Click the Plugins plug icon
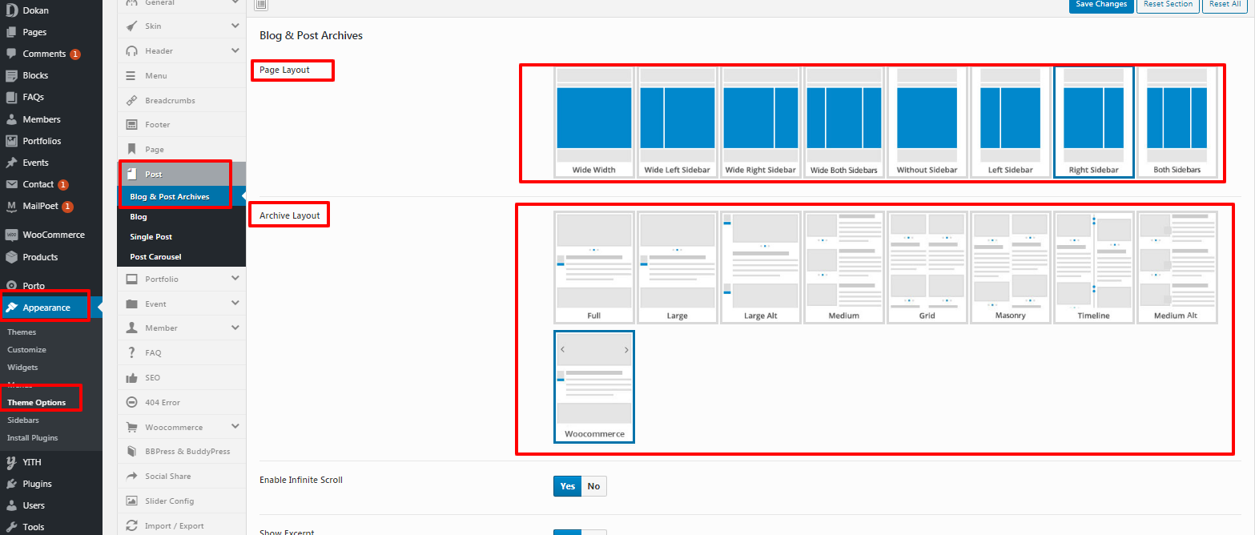 (11, 484)
